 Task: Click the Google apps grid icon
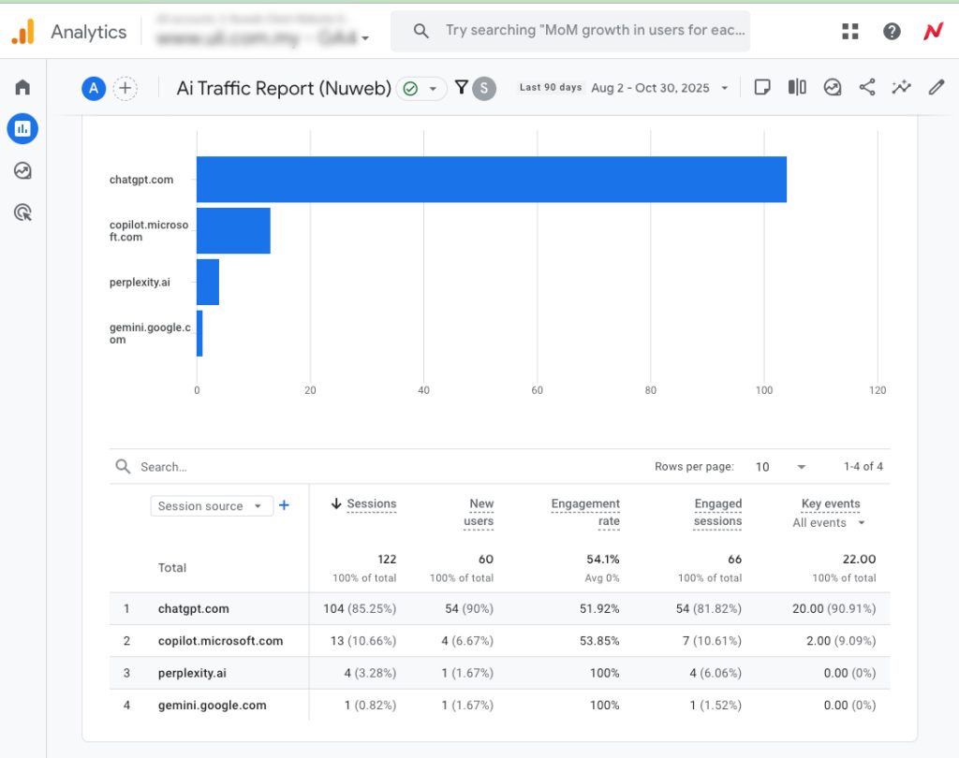tap(850, 32)
